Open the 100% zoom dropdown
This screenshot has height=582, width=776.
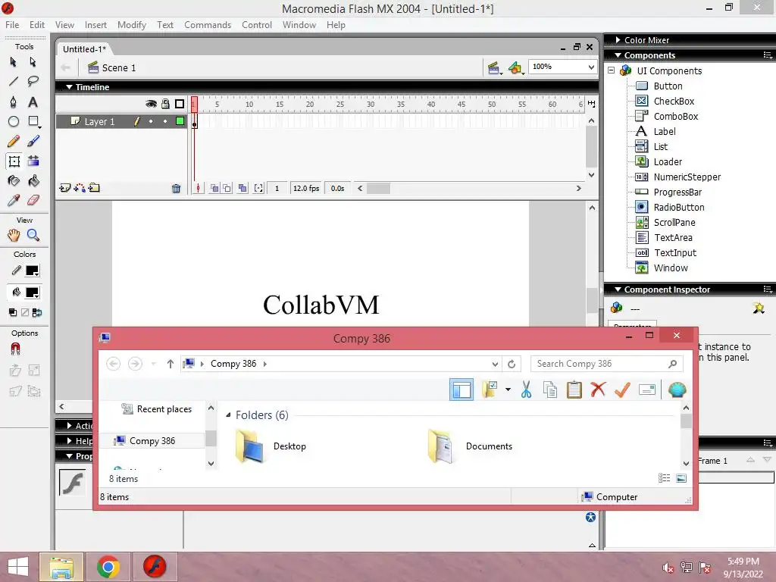(x=591, y=67)
